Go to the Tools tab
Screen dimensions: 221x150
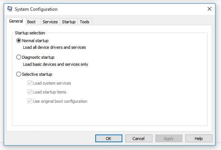click(85, 22)
